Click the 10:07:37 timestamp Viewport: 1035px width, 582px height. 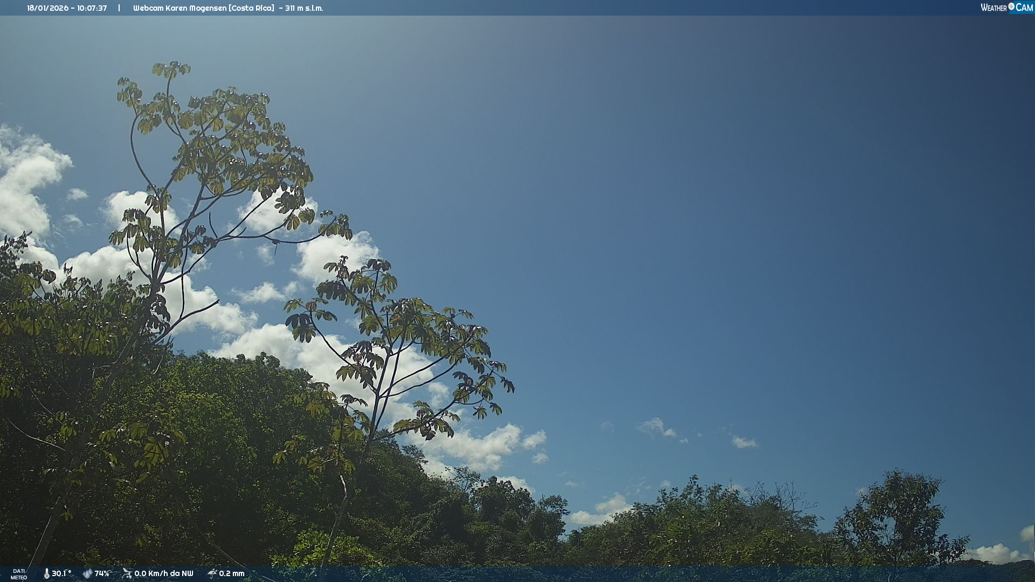click(92, 8)
